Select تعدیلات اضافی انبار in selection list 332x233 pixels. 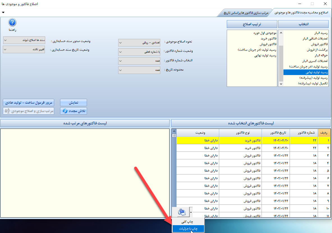click(306, 38)
